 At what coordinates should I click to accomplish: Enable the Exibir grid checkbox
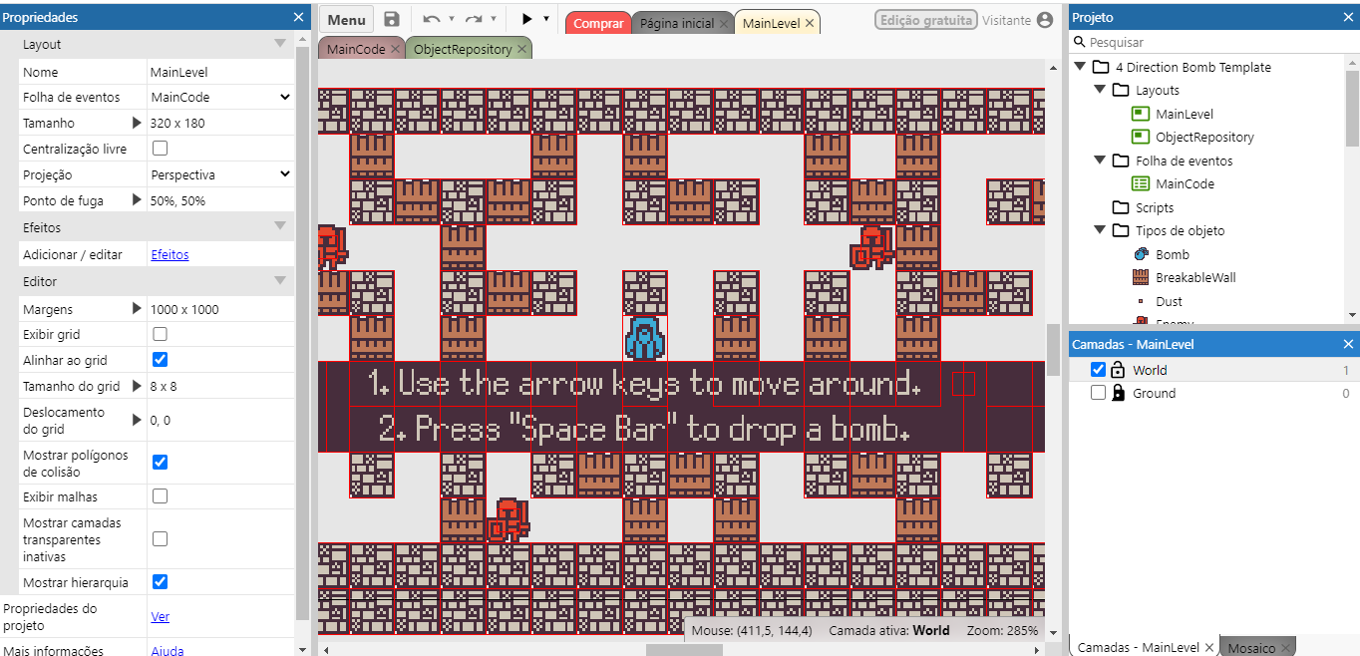(x=160, y=335)
